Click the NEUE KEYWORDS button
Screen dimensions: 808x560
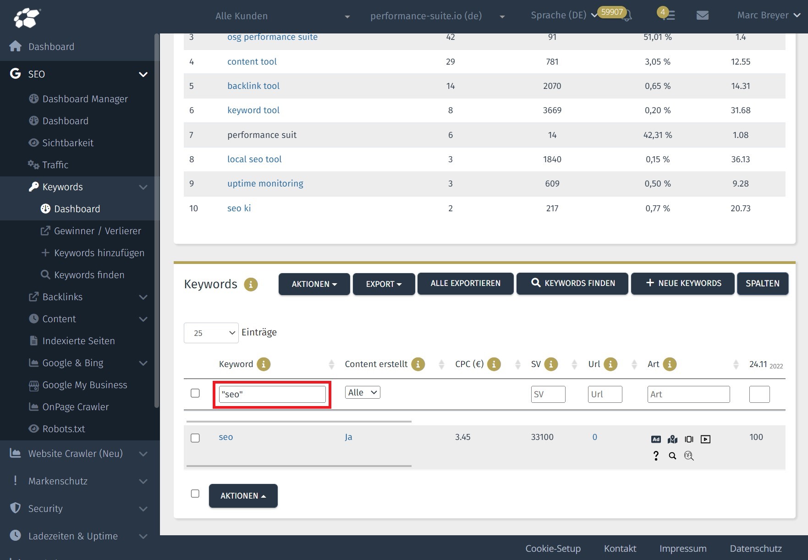(683, 284)
